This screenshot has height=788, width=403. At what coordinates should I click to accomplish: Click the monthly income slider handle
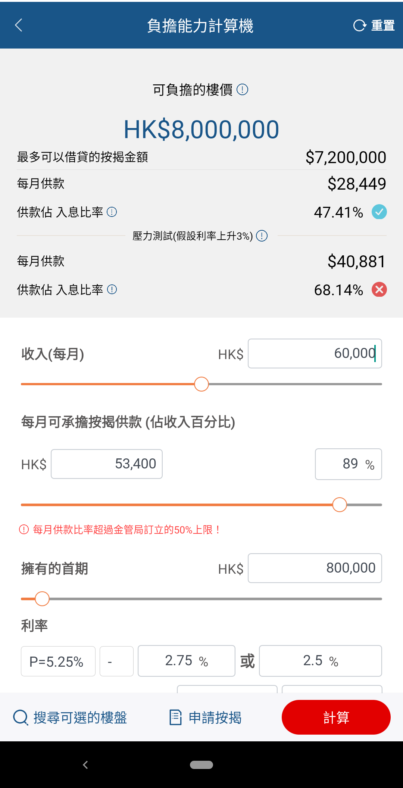pos(201,384)
